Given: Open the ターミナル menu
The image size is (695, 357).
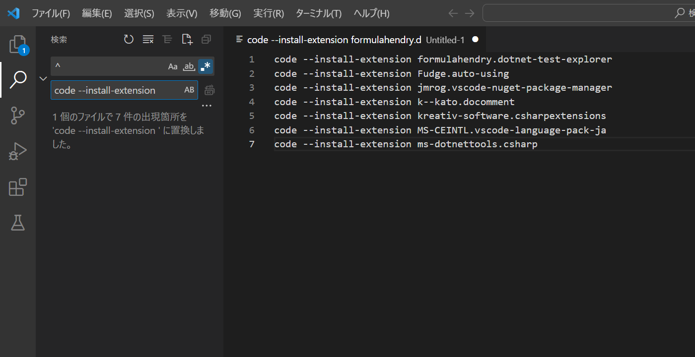Looking at the screenshot, I should [x=318, y=13].
